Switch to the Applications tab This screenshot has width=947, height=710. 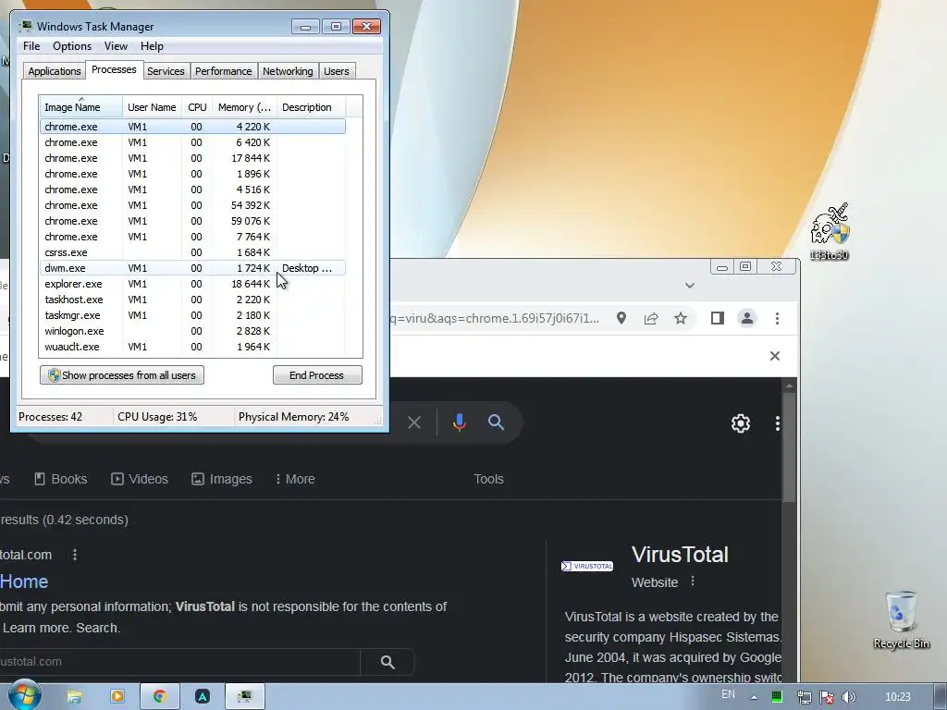click(x=55, y=70)
